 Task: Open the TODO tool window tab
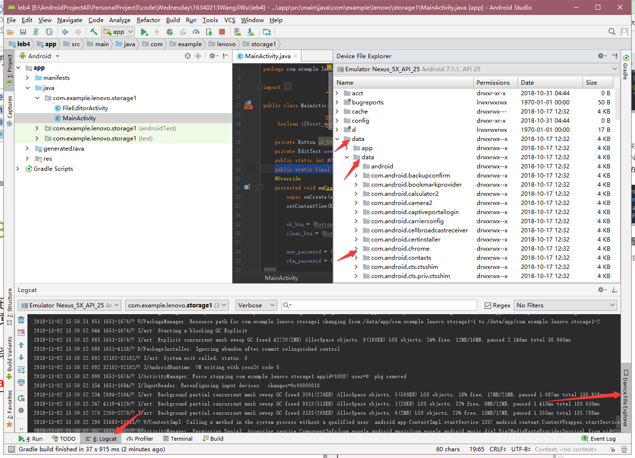pyautogui.click(x=64, y=439)
